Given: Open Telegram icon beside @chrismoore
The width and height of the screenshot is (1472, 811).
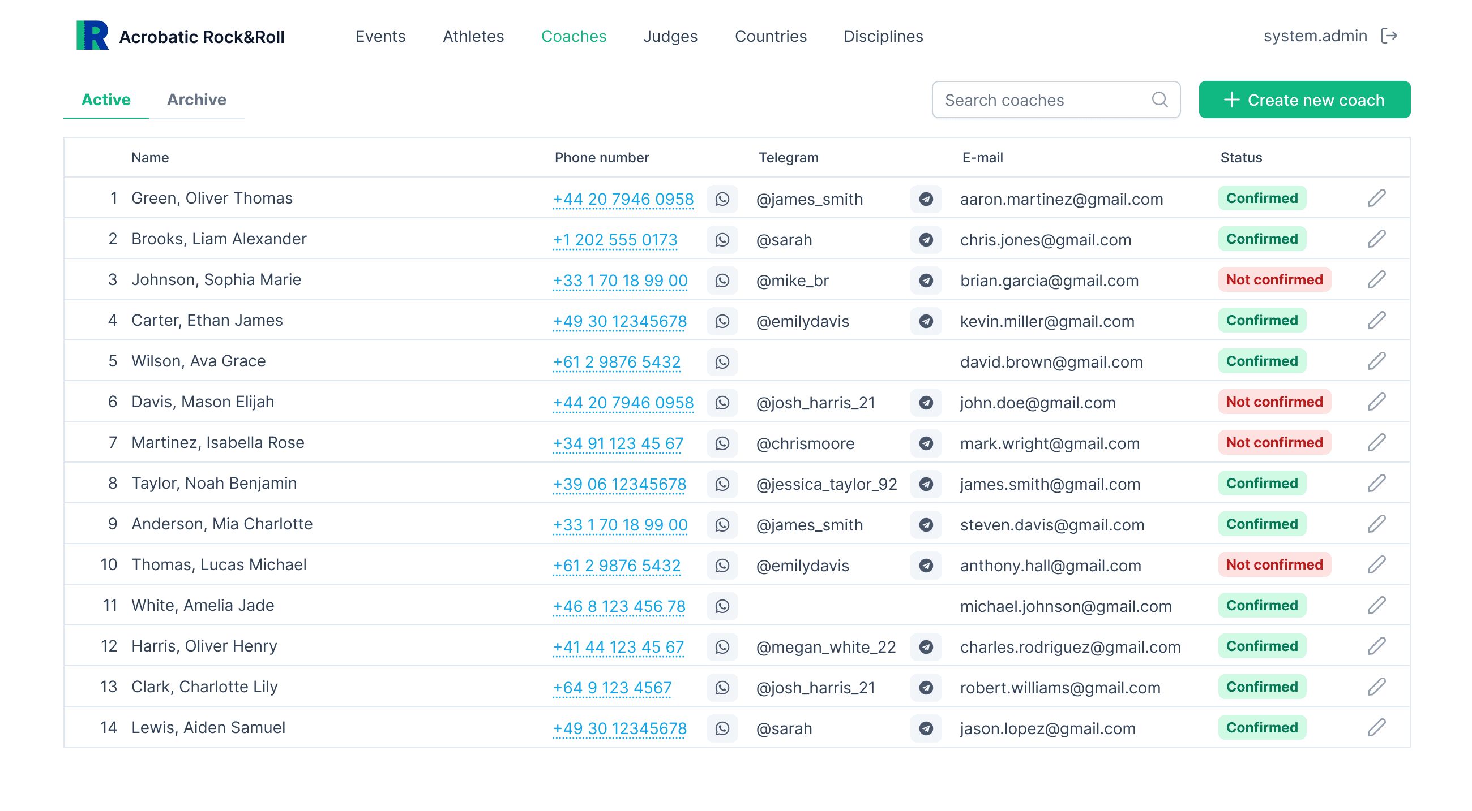Looking at the screenshot, I should (926, 443).
